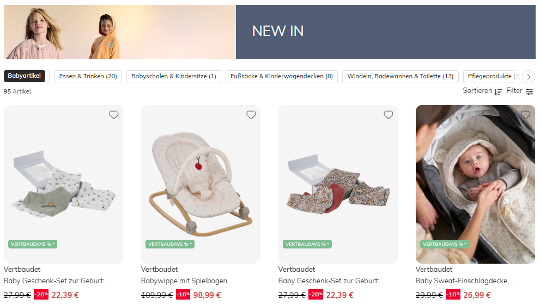Viewport: 540px width, 305px height.
Task: Click VERTBAUDAYS badge on first product
Action: (33, 244)
